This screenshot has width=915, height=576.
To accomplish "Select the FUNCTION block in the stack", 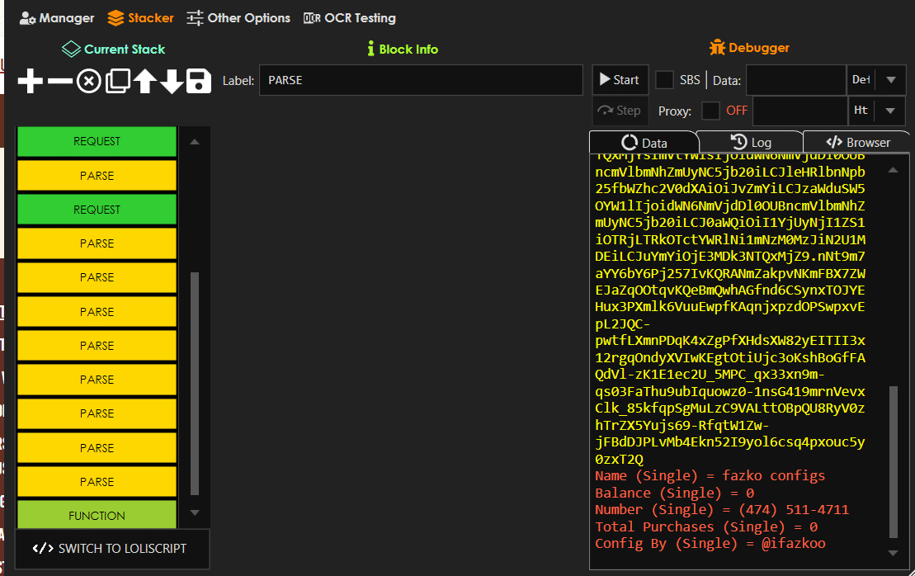I will point(96,515).
